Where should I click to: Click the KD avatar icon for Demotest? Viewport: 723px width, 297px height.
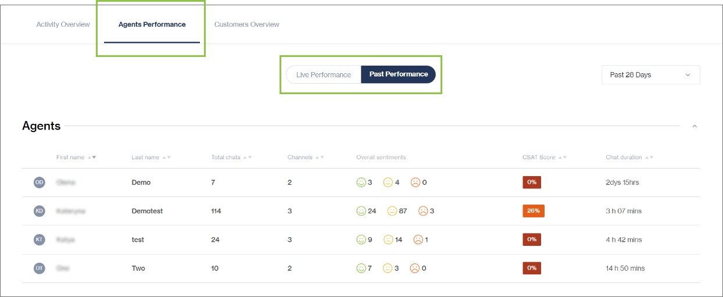click(x=40, y=211)
